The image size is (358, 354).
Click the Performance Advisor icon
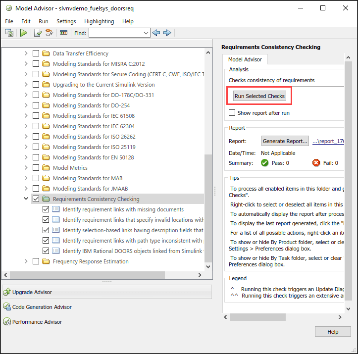pos(7,322)
